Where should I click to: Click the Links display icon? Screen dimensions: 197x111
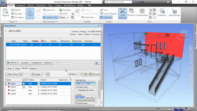(x=102, y=10)
